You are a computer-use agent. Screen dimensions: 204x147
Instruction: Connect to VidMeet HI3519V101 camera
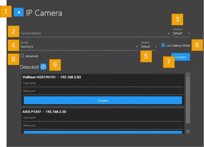103,100
